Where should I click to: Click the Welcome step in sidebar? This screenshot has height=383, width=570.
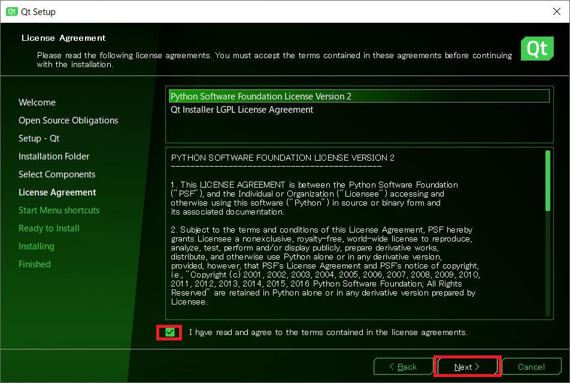coord(37,102)
